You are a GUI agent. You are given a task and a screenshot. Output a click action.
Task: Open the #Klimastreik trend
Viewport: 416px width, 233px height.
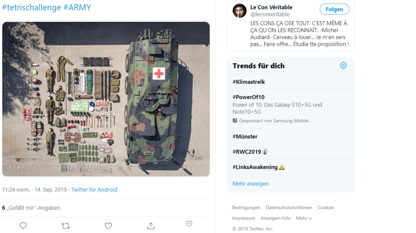pyautogui.click(x=249, y=82)
